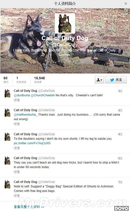This screenshot has width=130, height=212.
Task: Open @ChurchCheetah mention link
Action: pos(43,95)
